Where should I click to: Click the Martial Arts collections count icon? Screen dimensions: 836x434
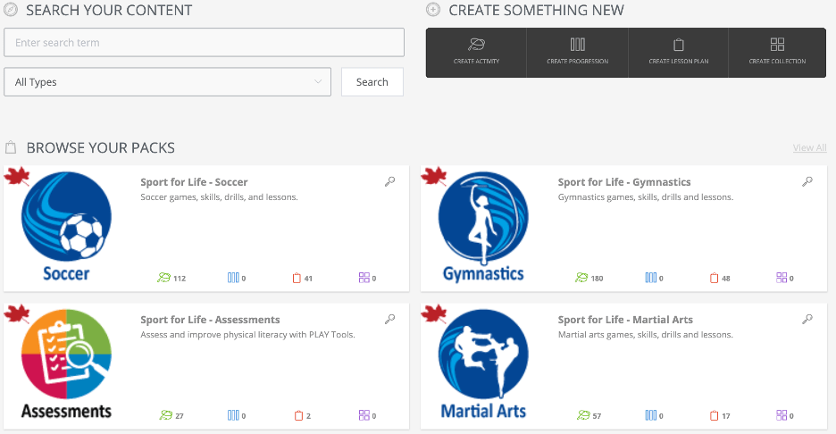click(782, 415)
